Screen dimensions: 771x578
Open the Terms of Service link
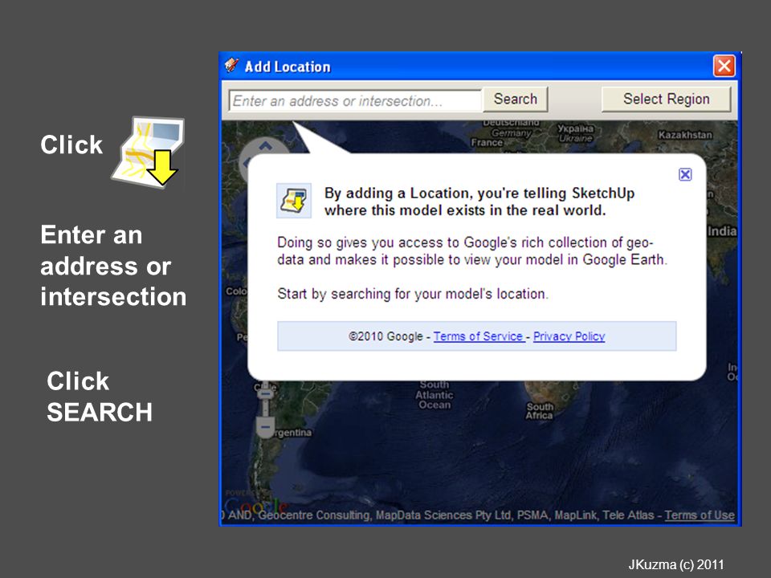[478, 336]
